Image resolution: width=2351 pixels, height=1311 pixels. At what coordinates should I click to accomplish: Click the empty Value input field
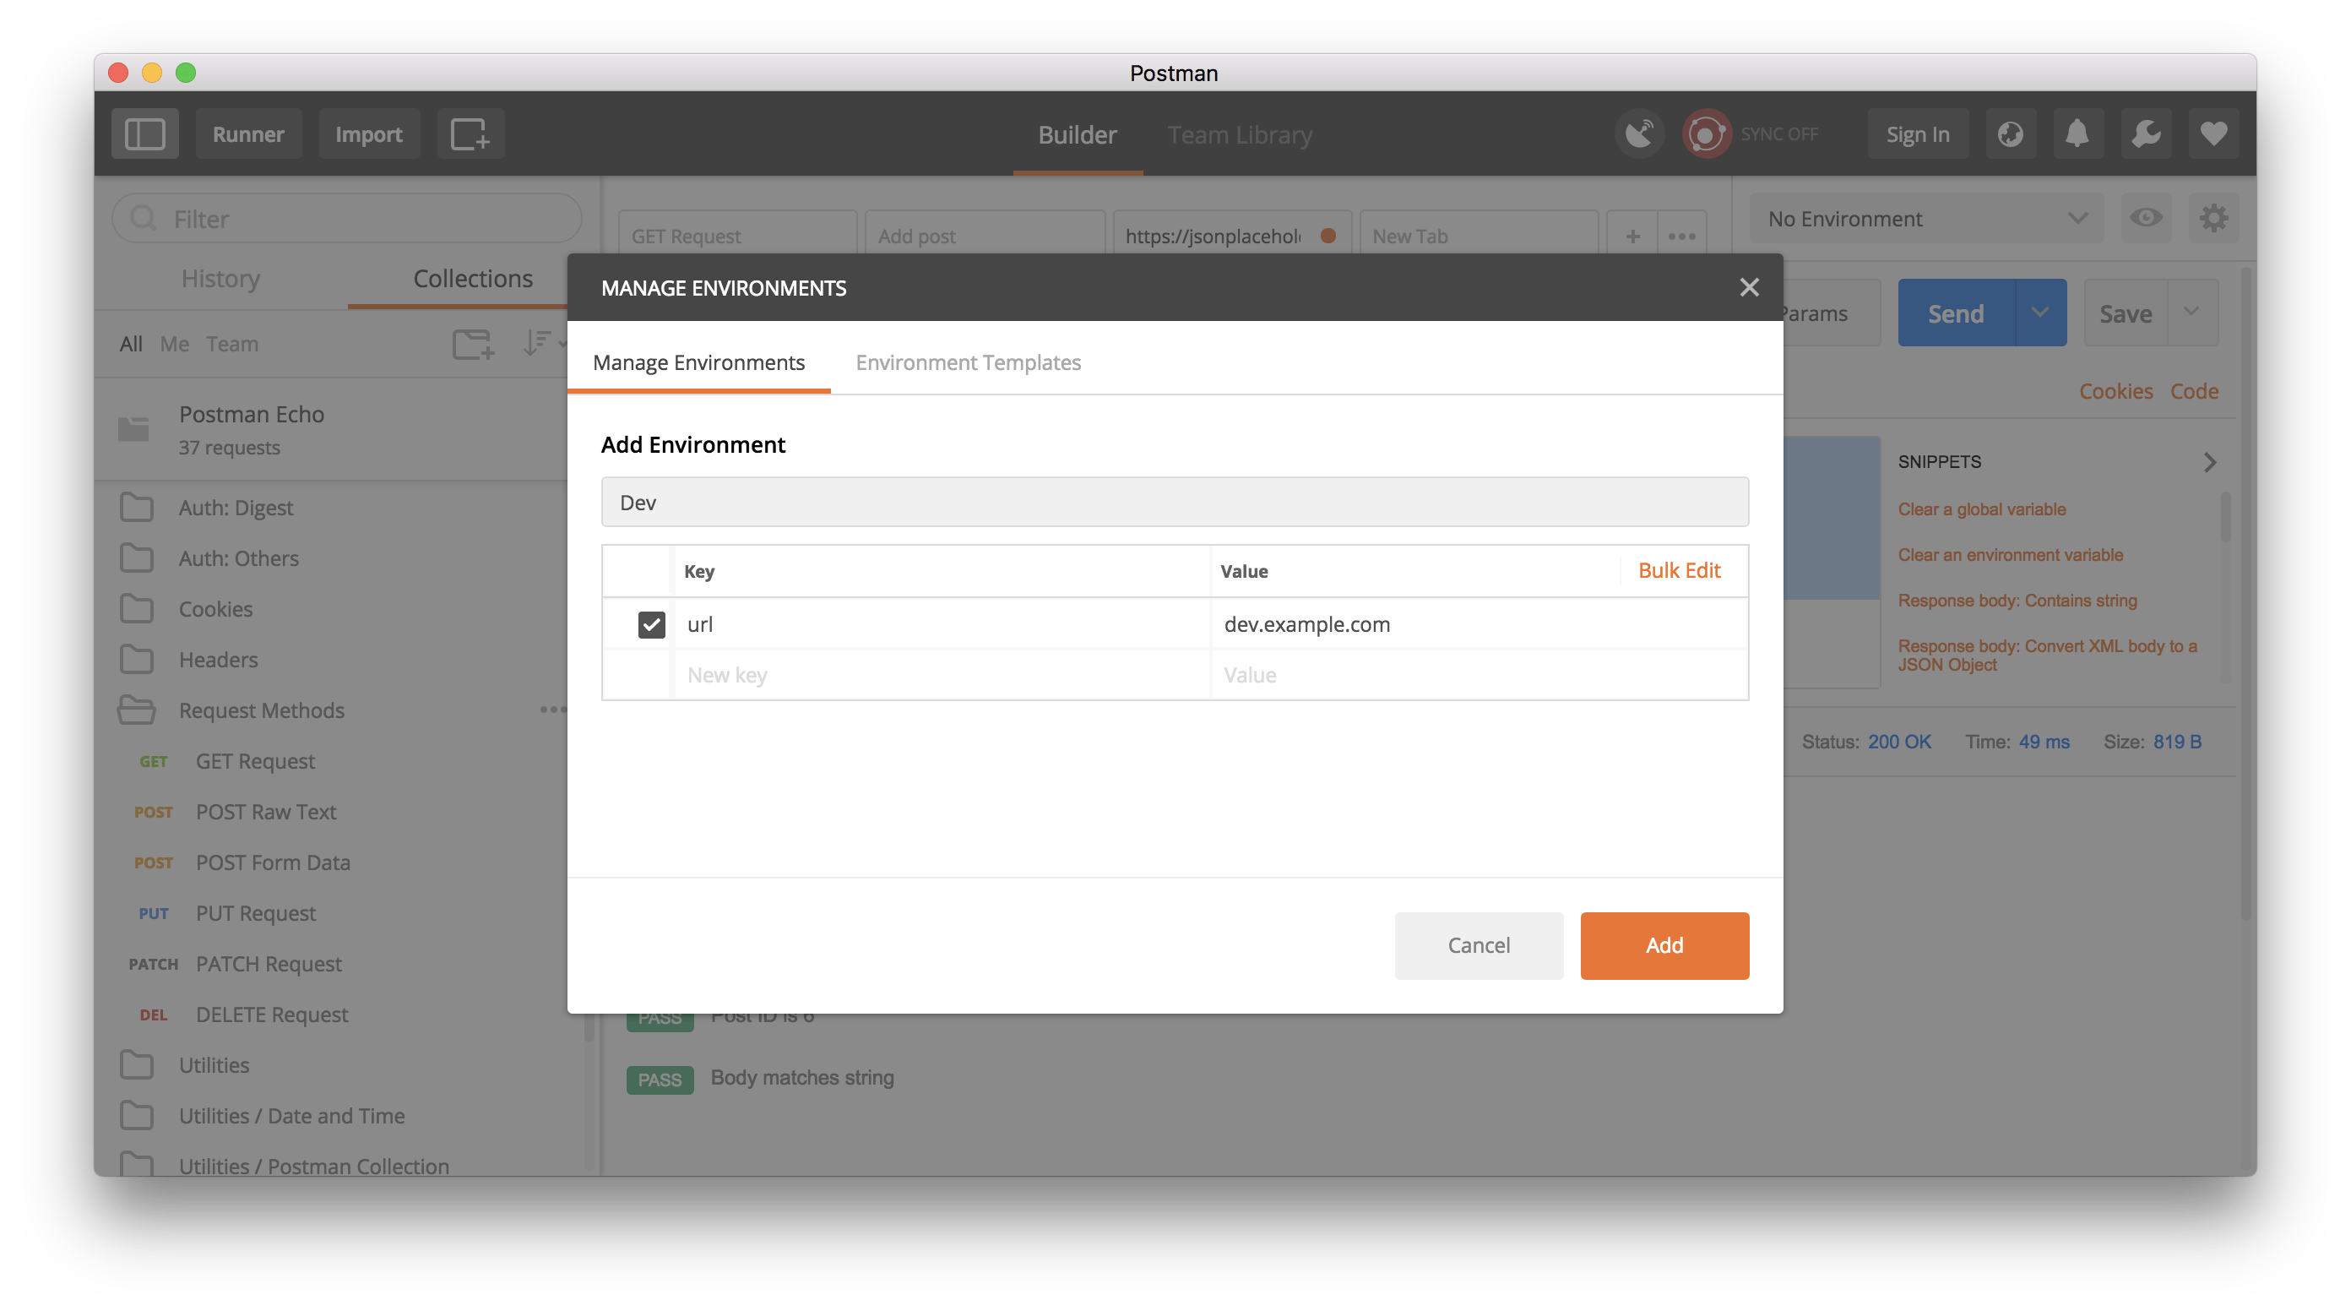[1479, 675]
